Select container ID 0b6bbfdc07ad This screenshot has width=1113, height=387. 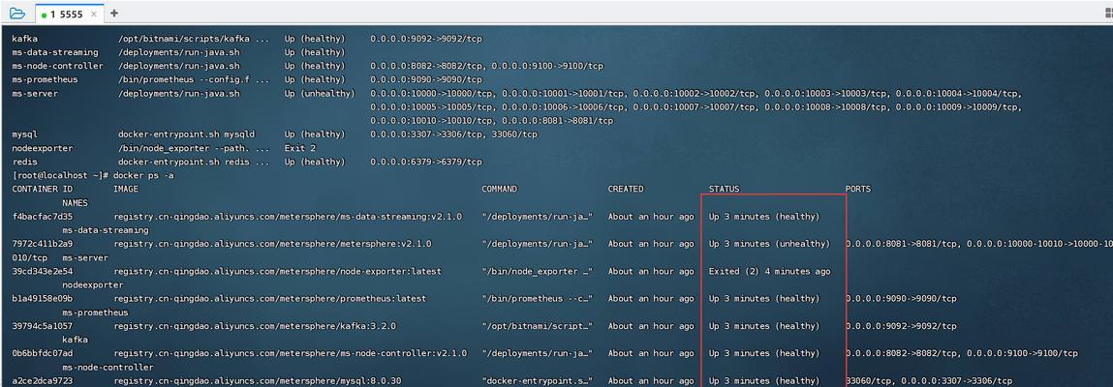coord(43,353)
